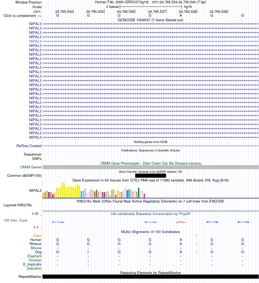Open 'Publications: Sequences in Scientific Articles' title

coord(150,151)
